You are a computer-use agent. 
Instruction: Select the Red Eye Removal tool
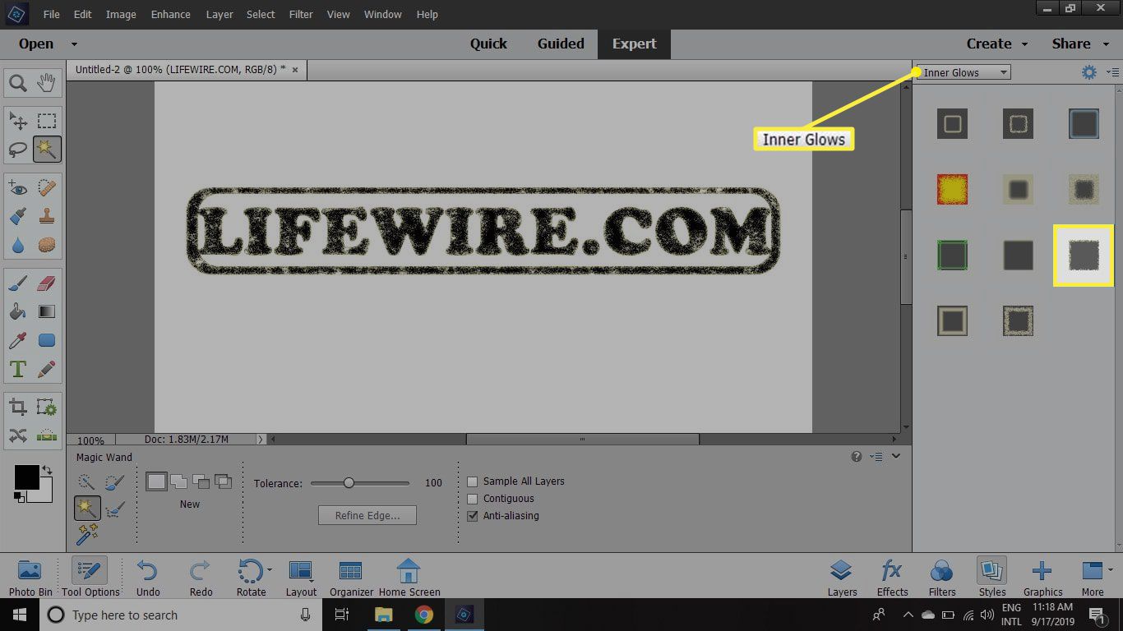[18, 189]
